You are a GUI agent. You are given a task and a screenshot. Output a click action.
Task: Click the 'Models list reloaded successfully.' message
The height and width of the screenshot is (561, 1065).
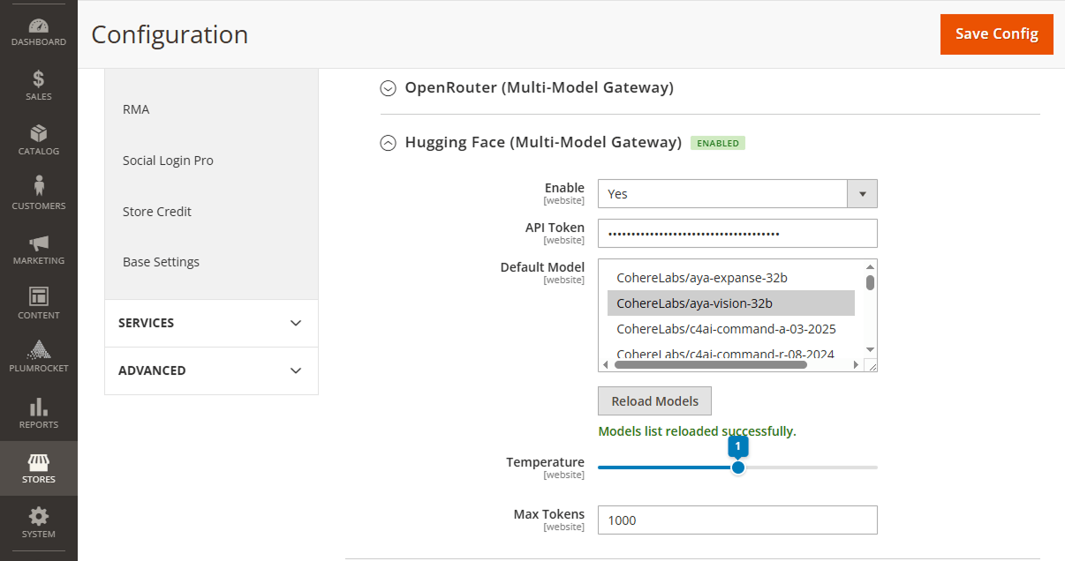[x=697, y=431]
